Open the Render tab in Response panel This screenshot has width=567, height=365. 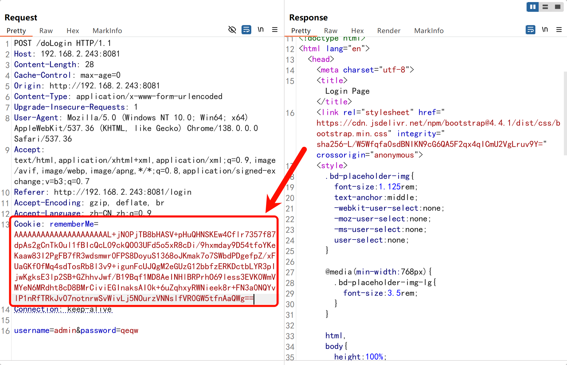[x=388, y=31]
